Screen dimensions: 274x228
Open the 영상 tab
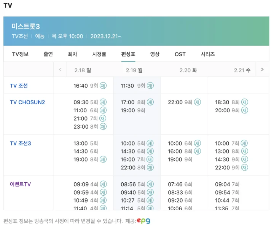coord(155,54)
